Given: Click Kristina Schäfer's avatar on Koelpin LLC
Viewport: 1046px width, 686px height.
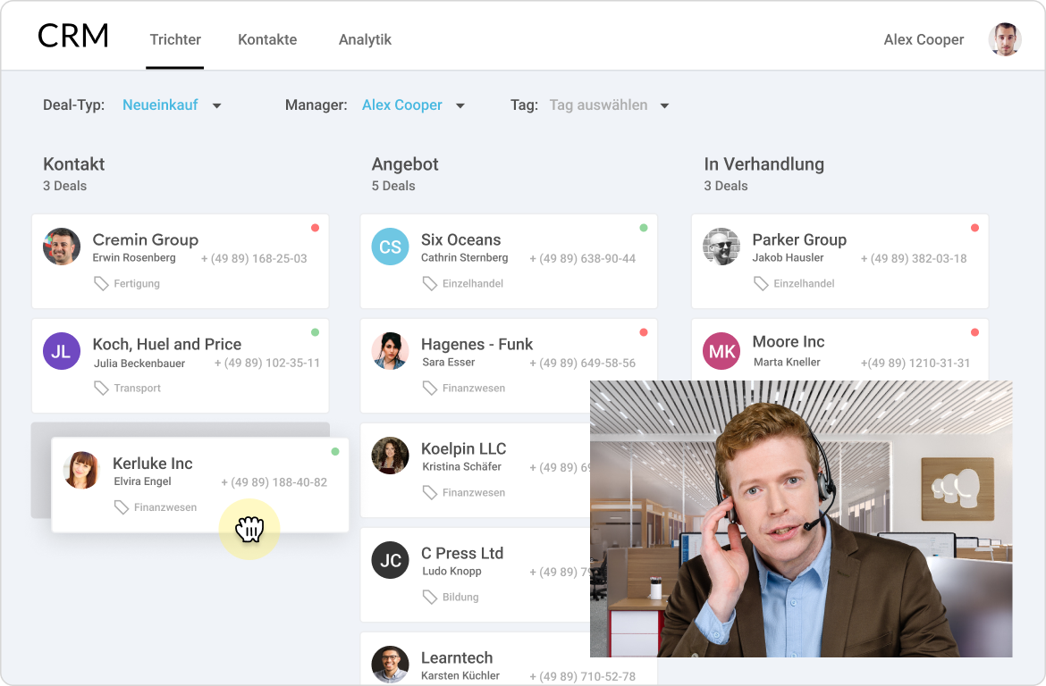Looking at the screenshot, I should coord(391,456).
